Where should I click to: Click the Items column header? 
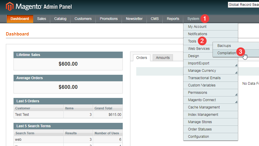pyautogui.click(x=78, y=108)
